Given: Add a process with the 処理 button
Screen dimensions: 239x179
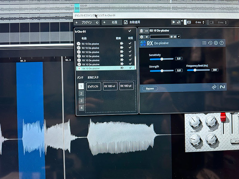Looking at the screenshot, I should [112, 22].
